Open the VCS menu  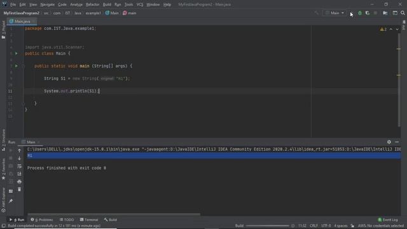(x=140, y=4)
